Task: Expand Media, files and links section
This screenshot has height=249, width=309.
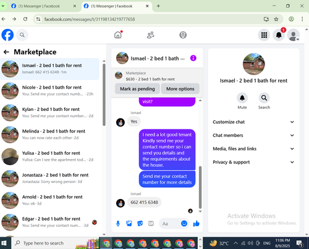Action: tap(253, 149)
